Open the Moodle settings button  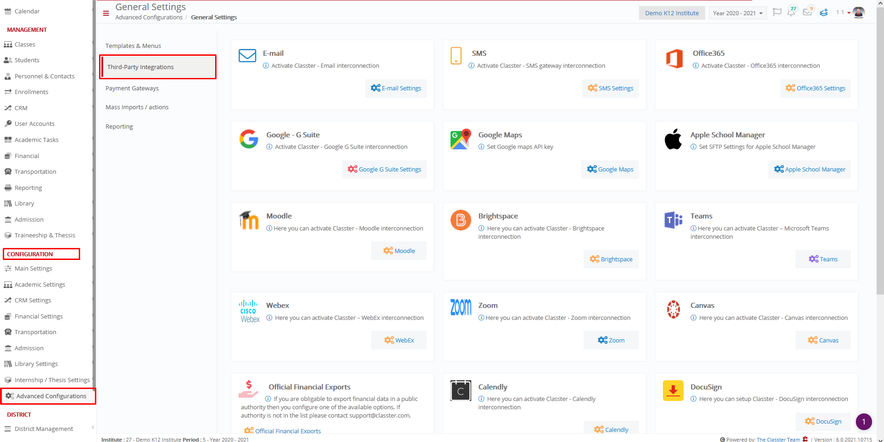point(399,251)
